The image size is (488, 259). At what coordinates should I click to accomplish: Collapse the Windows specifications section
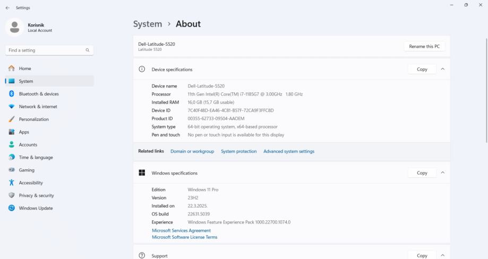click(443, 173)
